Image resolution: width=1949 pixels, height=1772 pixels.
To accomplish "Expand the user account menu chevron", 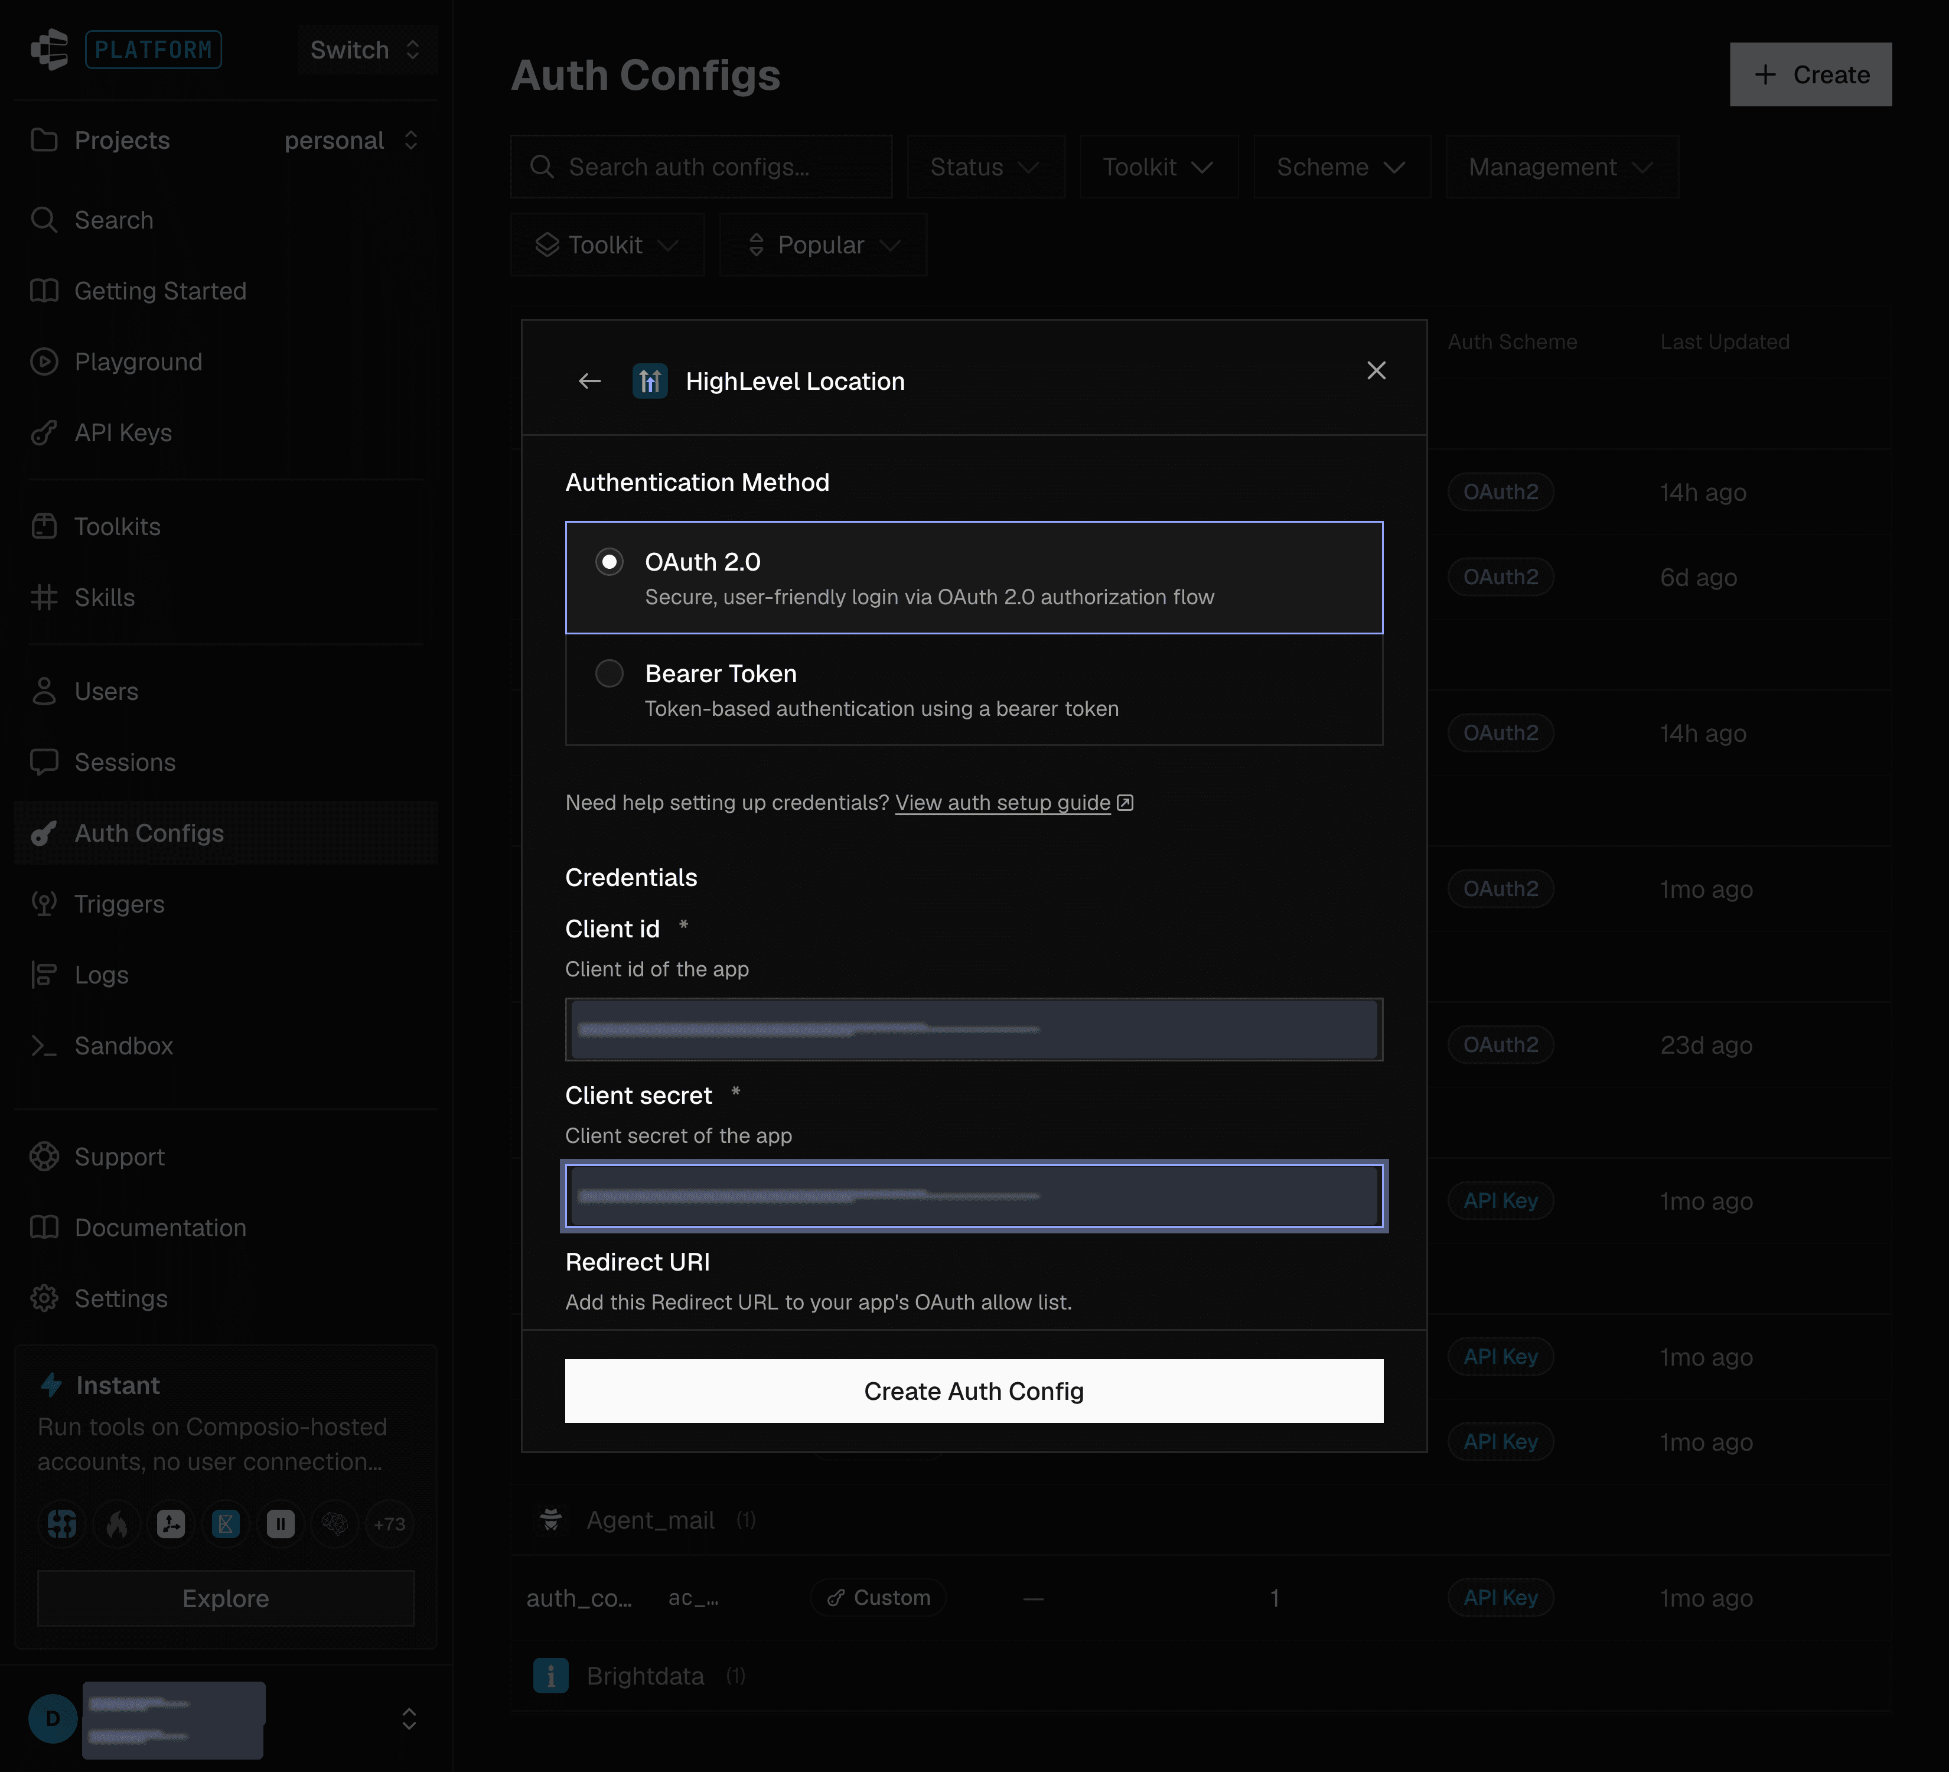I will tap(409, 1718).
